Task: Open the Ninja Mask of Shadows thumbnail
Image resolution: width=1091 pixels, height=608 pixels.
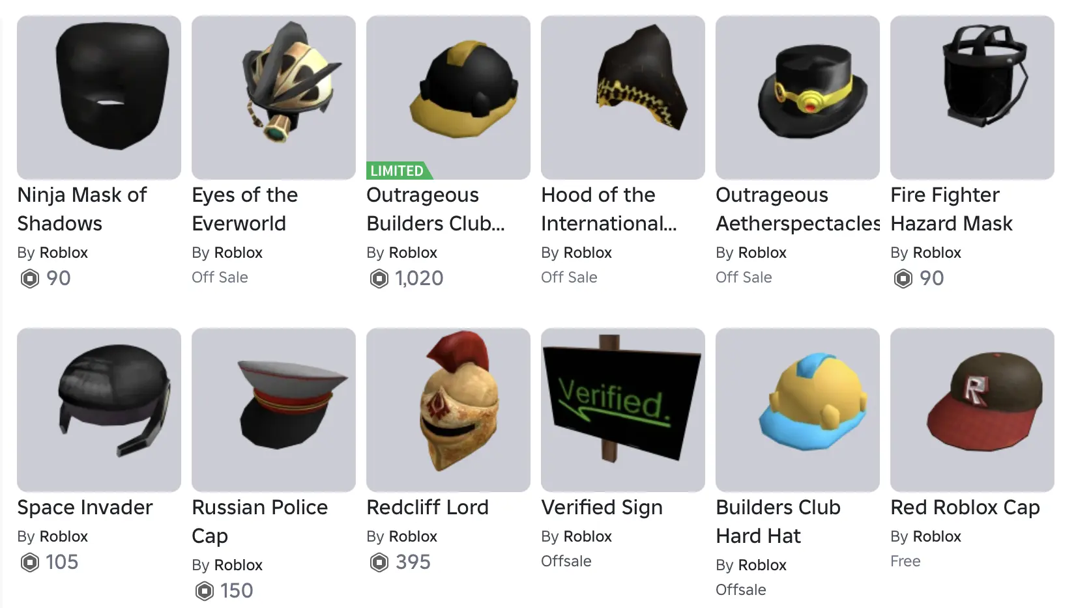Action: tap(99, 98)
